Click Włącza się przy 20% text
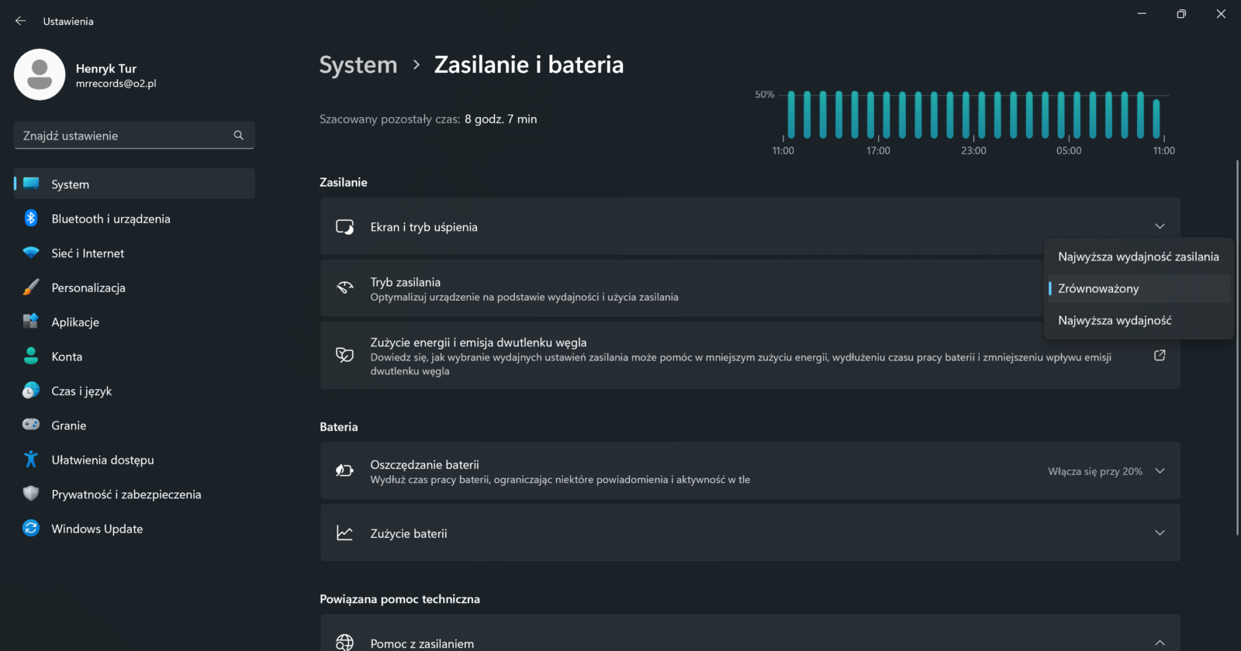Screen dimensions: 1241x651 [1095, 471]
